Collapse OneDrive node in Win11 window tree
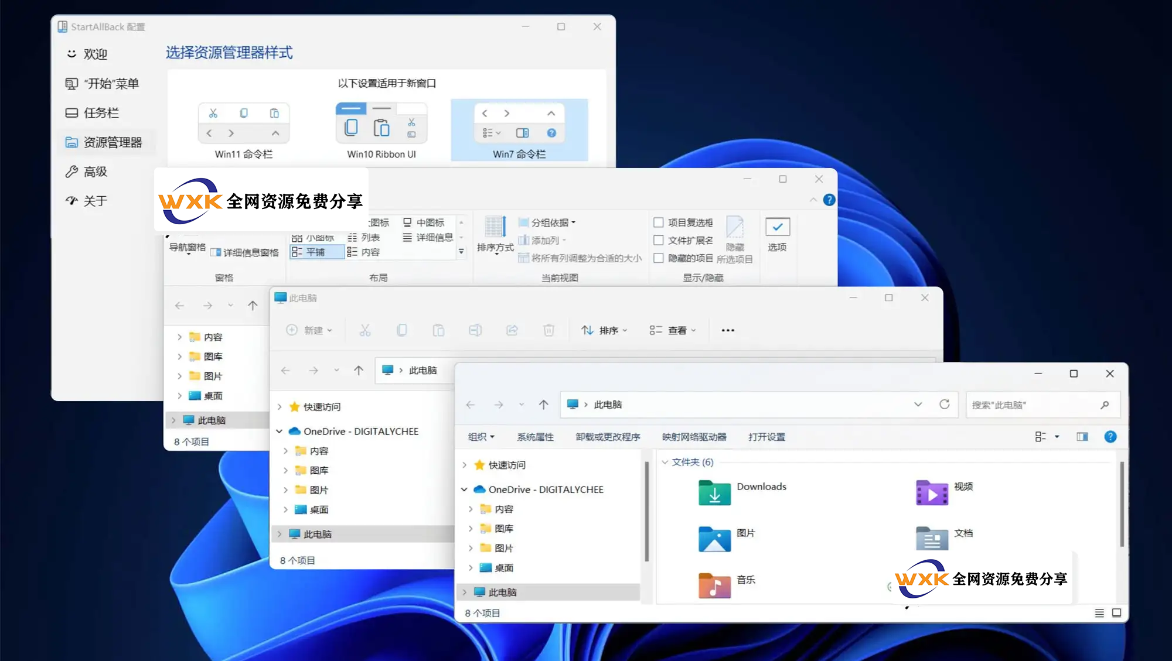 (280, 431)
